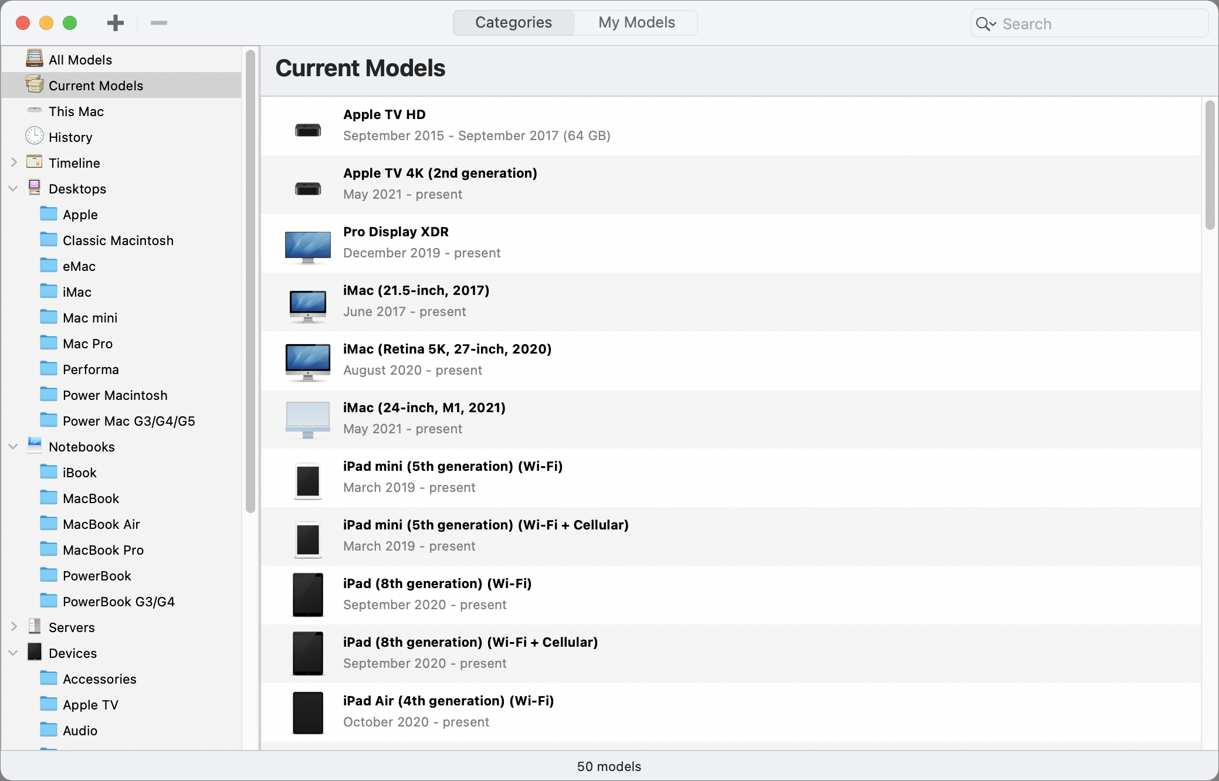Open the MacBook folder
Image resolution: width=1219 pixels, height=781 pixels.
(x=121, y=498)
